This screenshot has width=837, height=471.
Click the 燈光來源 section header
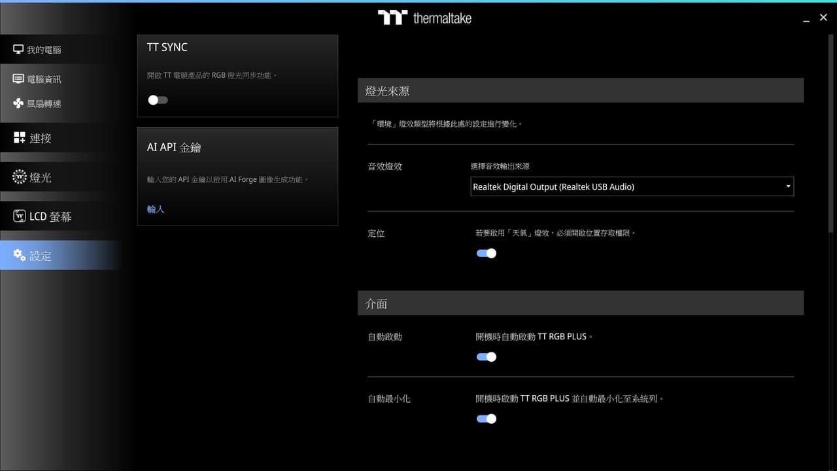point(581,90)
